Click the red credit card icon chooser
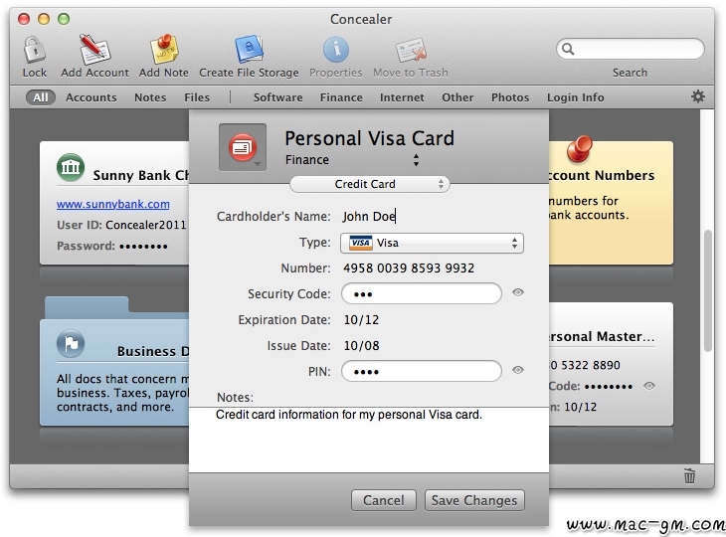726x537 pixels. click(x=243, y=147)
